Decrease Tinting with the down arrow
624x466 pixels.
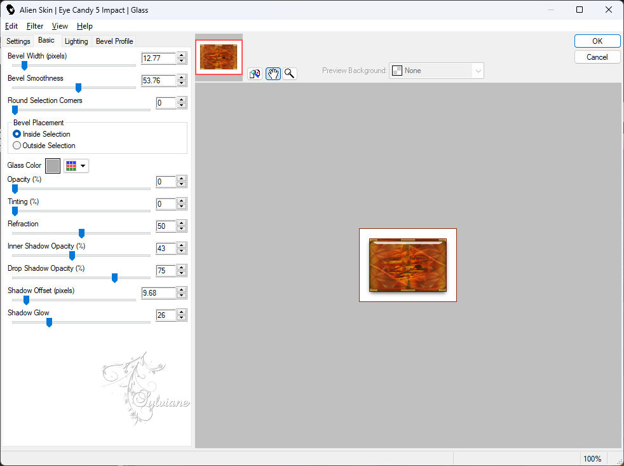182,207
